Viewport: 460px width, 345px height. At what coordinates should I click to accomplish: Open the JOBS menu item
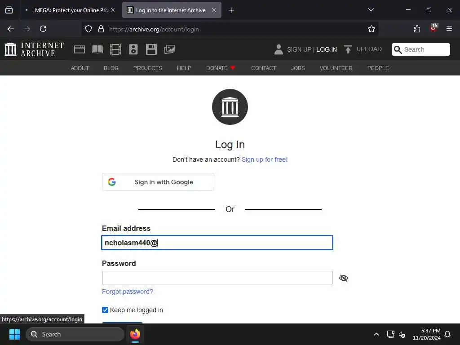point(298,68)
